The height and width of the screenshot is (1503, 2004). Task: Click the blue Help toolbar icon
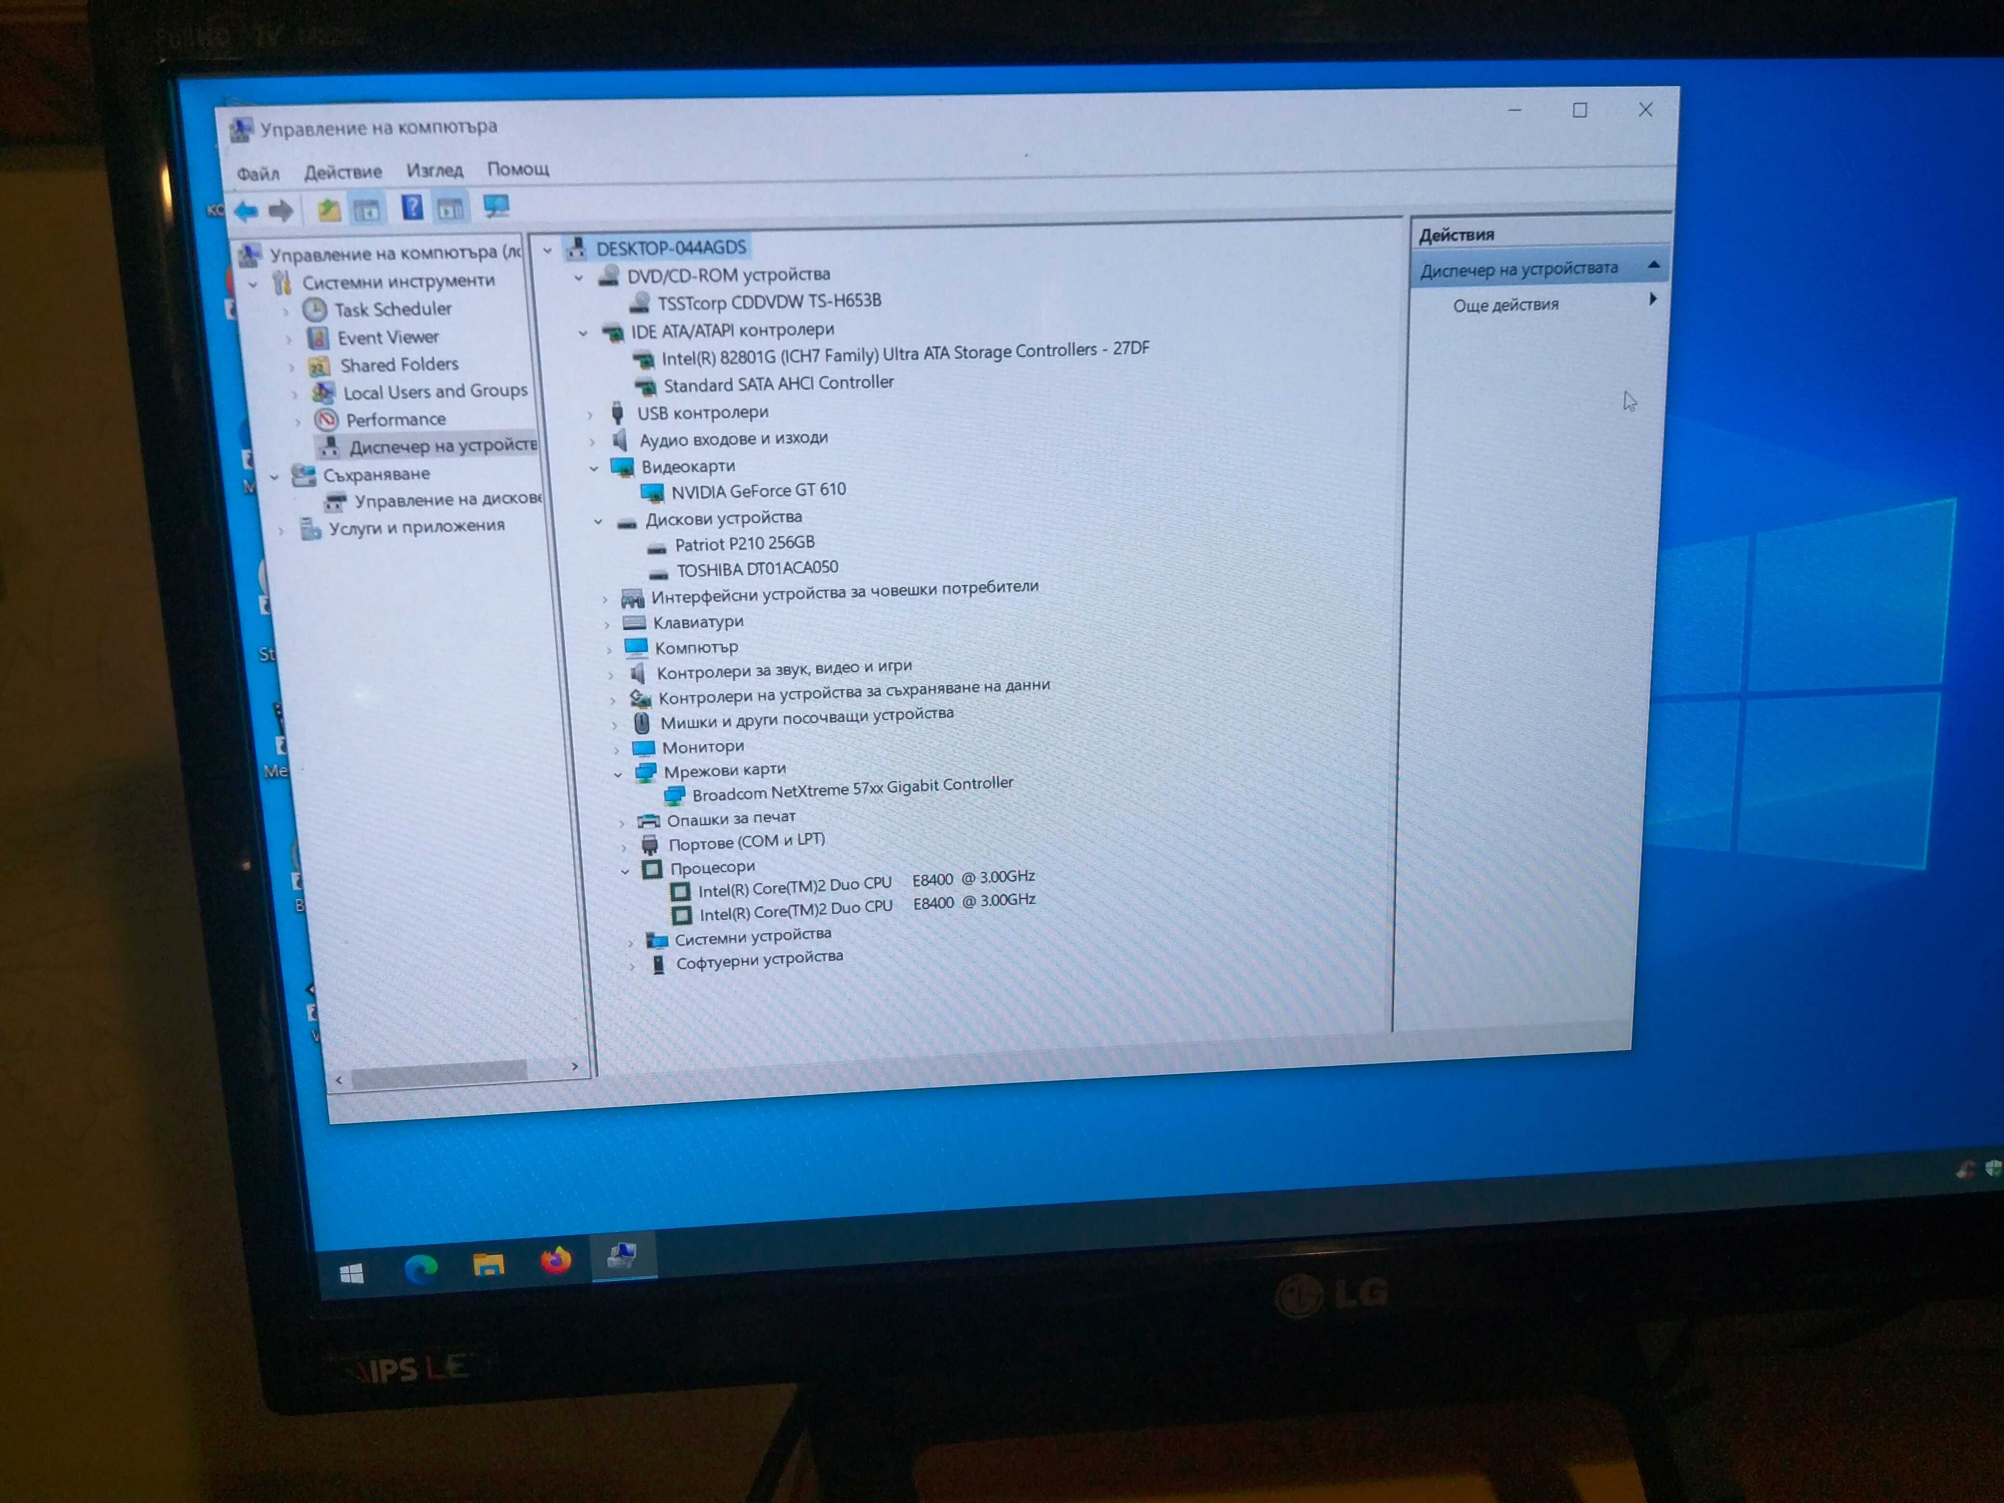tap(411, 209)
